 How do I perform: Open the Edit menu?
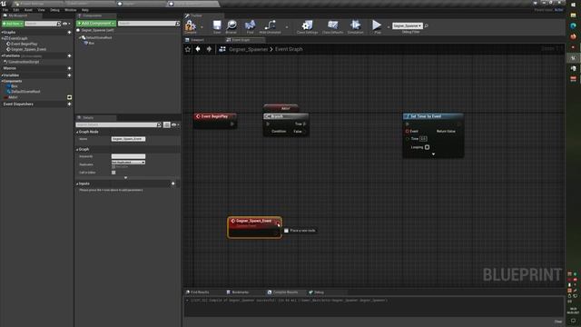coord(16,10)
